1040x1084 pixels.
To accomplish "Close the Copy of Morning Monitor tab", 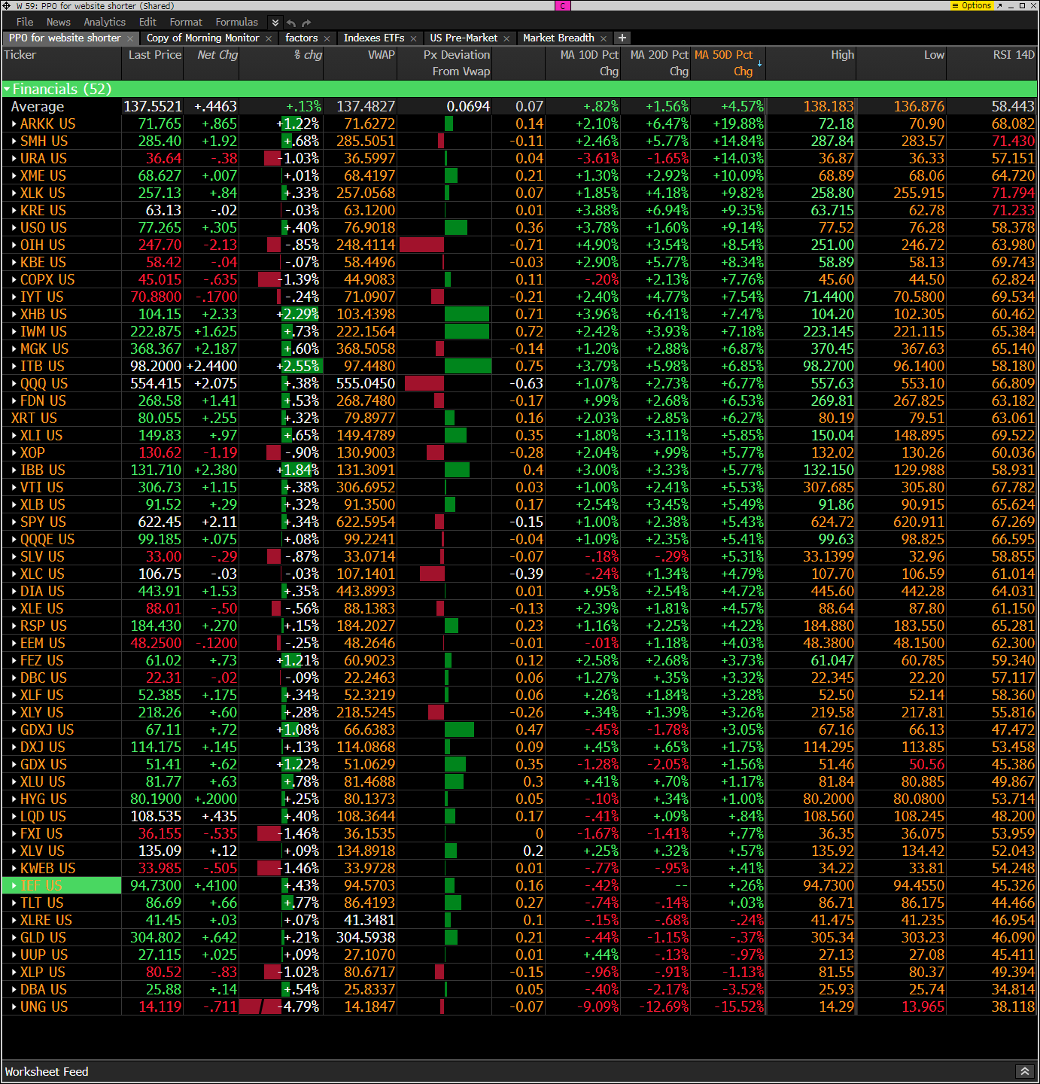I will pos(269,38).
